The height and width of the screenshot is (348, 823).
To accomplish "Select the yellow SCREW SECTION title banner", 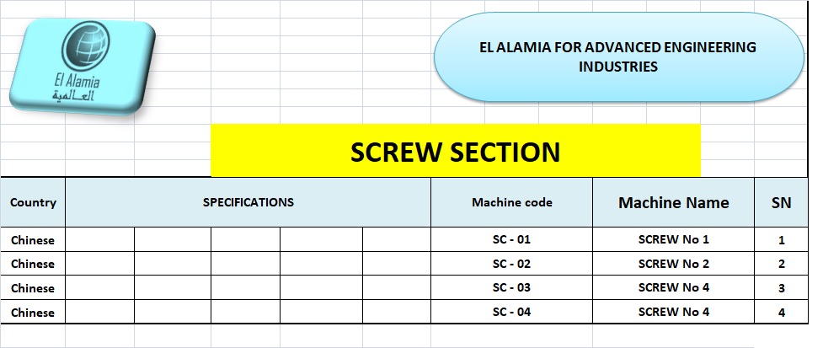I will coord(455,152).
